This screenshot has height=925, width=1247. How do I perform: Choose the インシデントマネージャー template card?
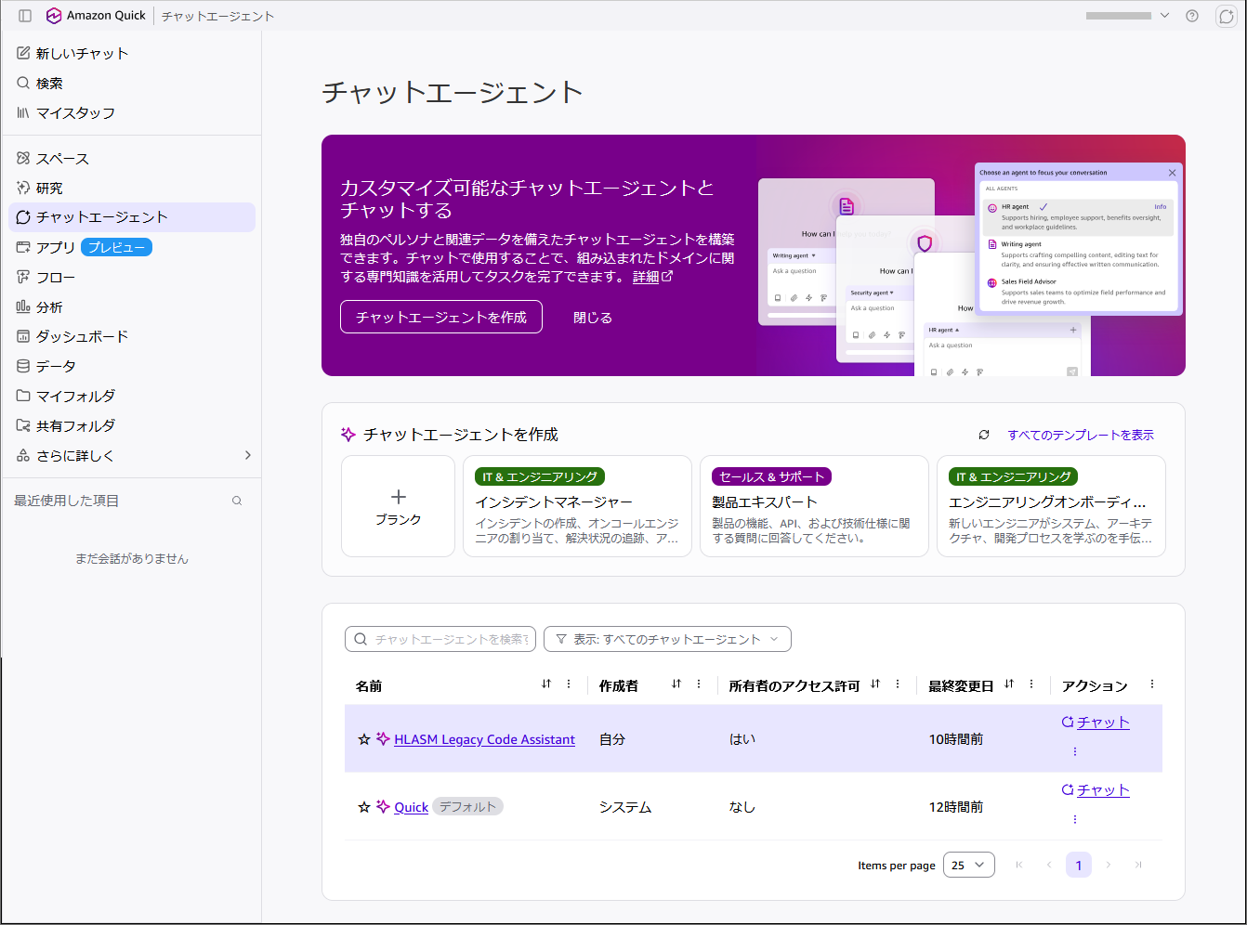pyautogui.click(x=577, y=506)
